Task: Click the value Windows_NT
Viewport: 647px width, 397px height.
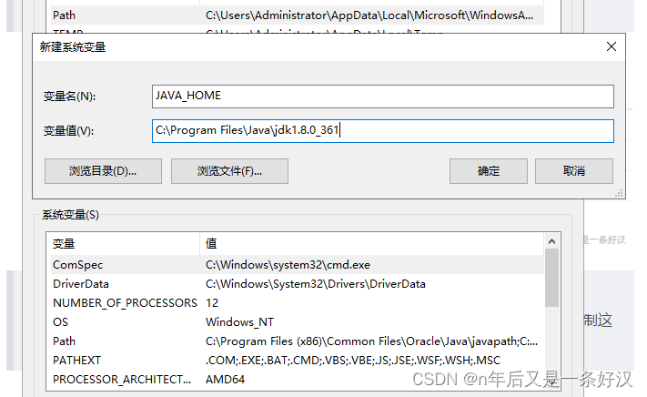Action: pyautogui.click(x=239, y=322)
